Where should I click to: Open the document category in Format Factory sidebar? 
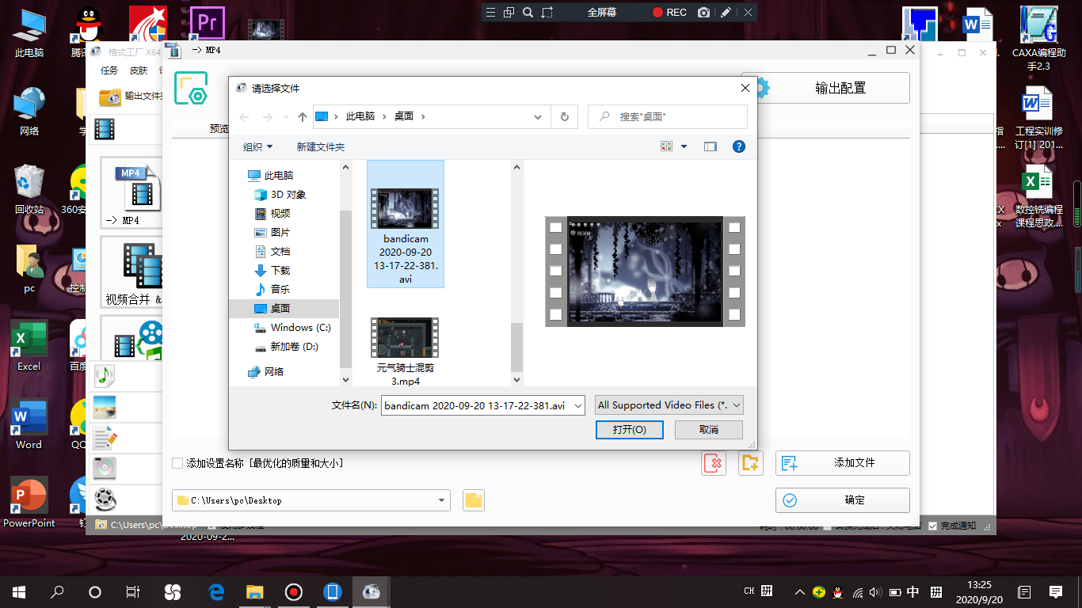(105, 438)
